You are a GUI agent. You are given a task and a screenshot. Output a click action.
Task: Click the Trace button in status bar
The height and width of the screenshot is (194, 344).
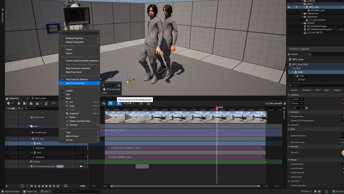pyautogui.click(x=306, y=191)
